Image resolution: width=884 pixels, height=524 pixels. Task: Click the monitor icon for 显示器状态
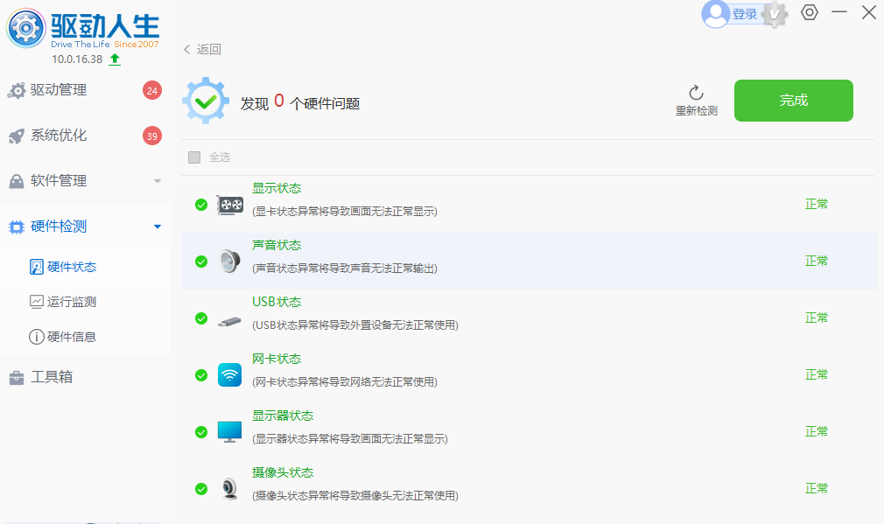click(228, 430)
